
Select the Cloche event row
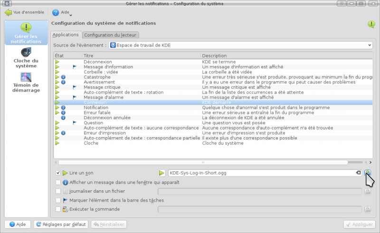(213, 143)
